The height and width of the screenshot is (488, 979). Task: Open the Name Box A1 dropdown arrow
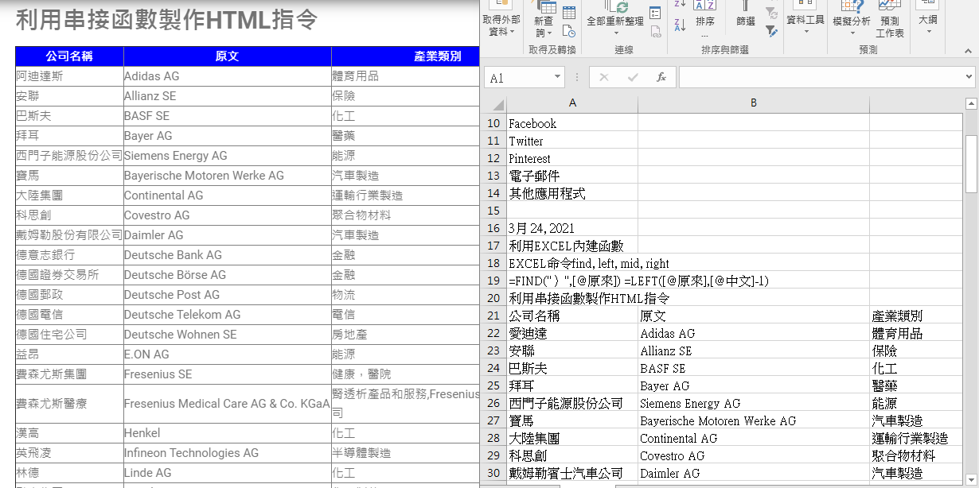point(557,77)
